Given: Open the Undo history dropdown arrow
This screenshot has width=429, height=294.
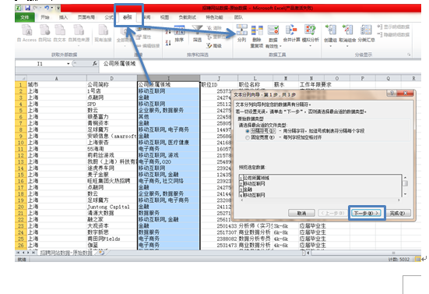Looking at the screenshot, I should pos(51,8).
